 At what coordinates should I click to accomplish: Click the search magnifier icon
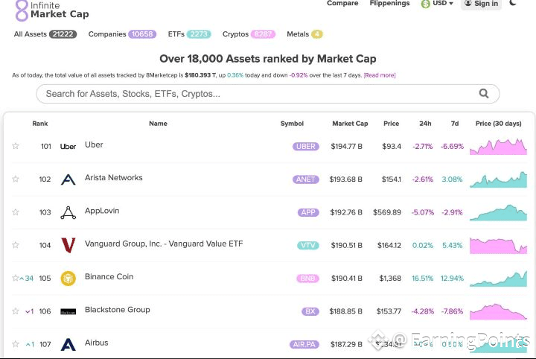(484, 94)
